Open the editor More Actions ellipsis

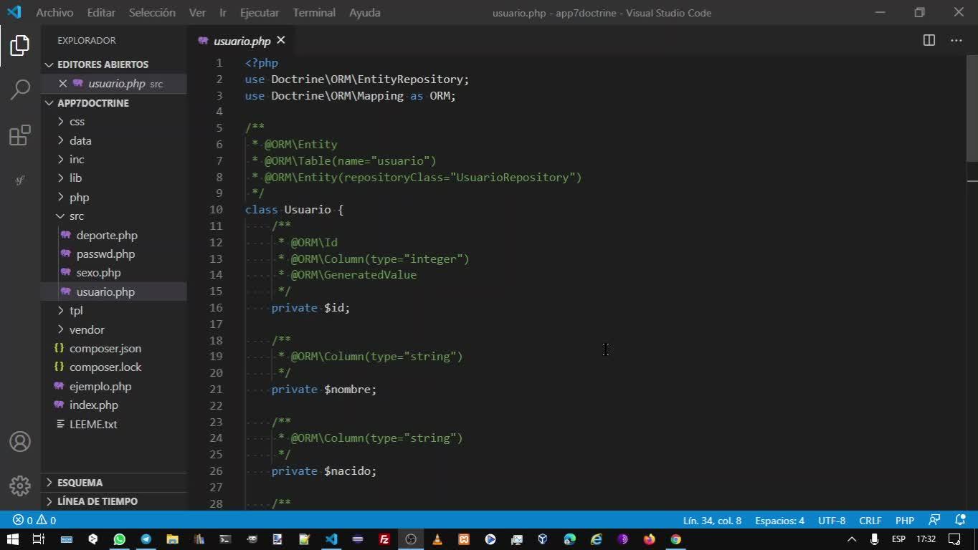coord(956,41)
